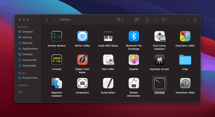The height and width of the screenshot is (117, 215).
Task: Open Downloads in the sidebar
Action: tap(27, 66)
